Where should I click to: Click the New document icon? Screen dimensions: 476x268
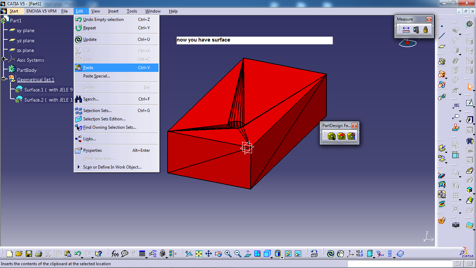pyautogui.click(x=9, y=254)
